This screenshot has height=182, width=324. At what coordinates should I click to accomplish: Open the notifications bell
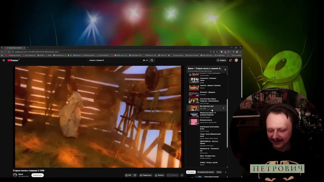[x=230, y=60]
